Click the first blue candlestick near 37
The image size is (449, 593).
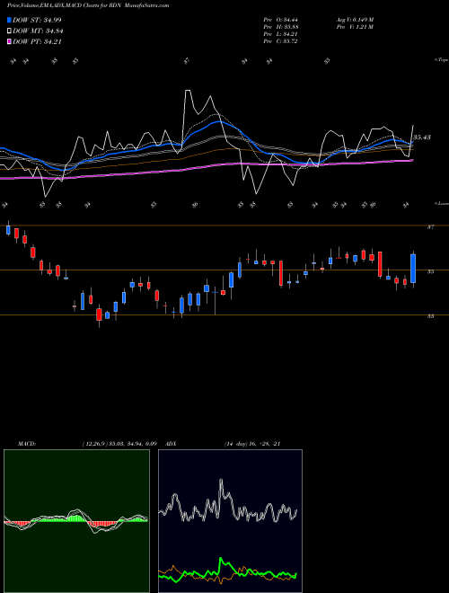point(8,229)
